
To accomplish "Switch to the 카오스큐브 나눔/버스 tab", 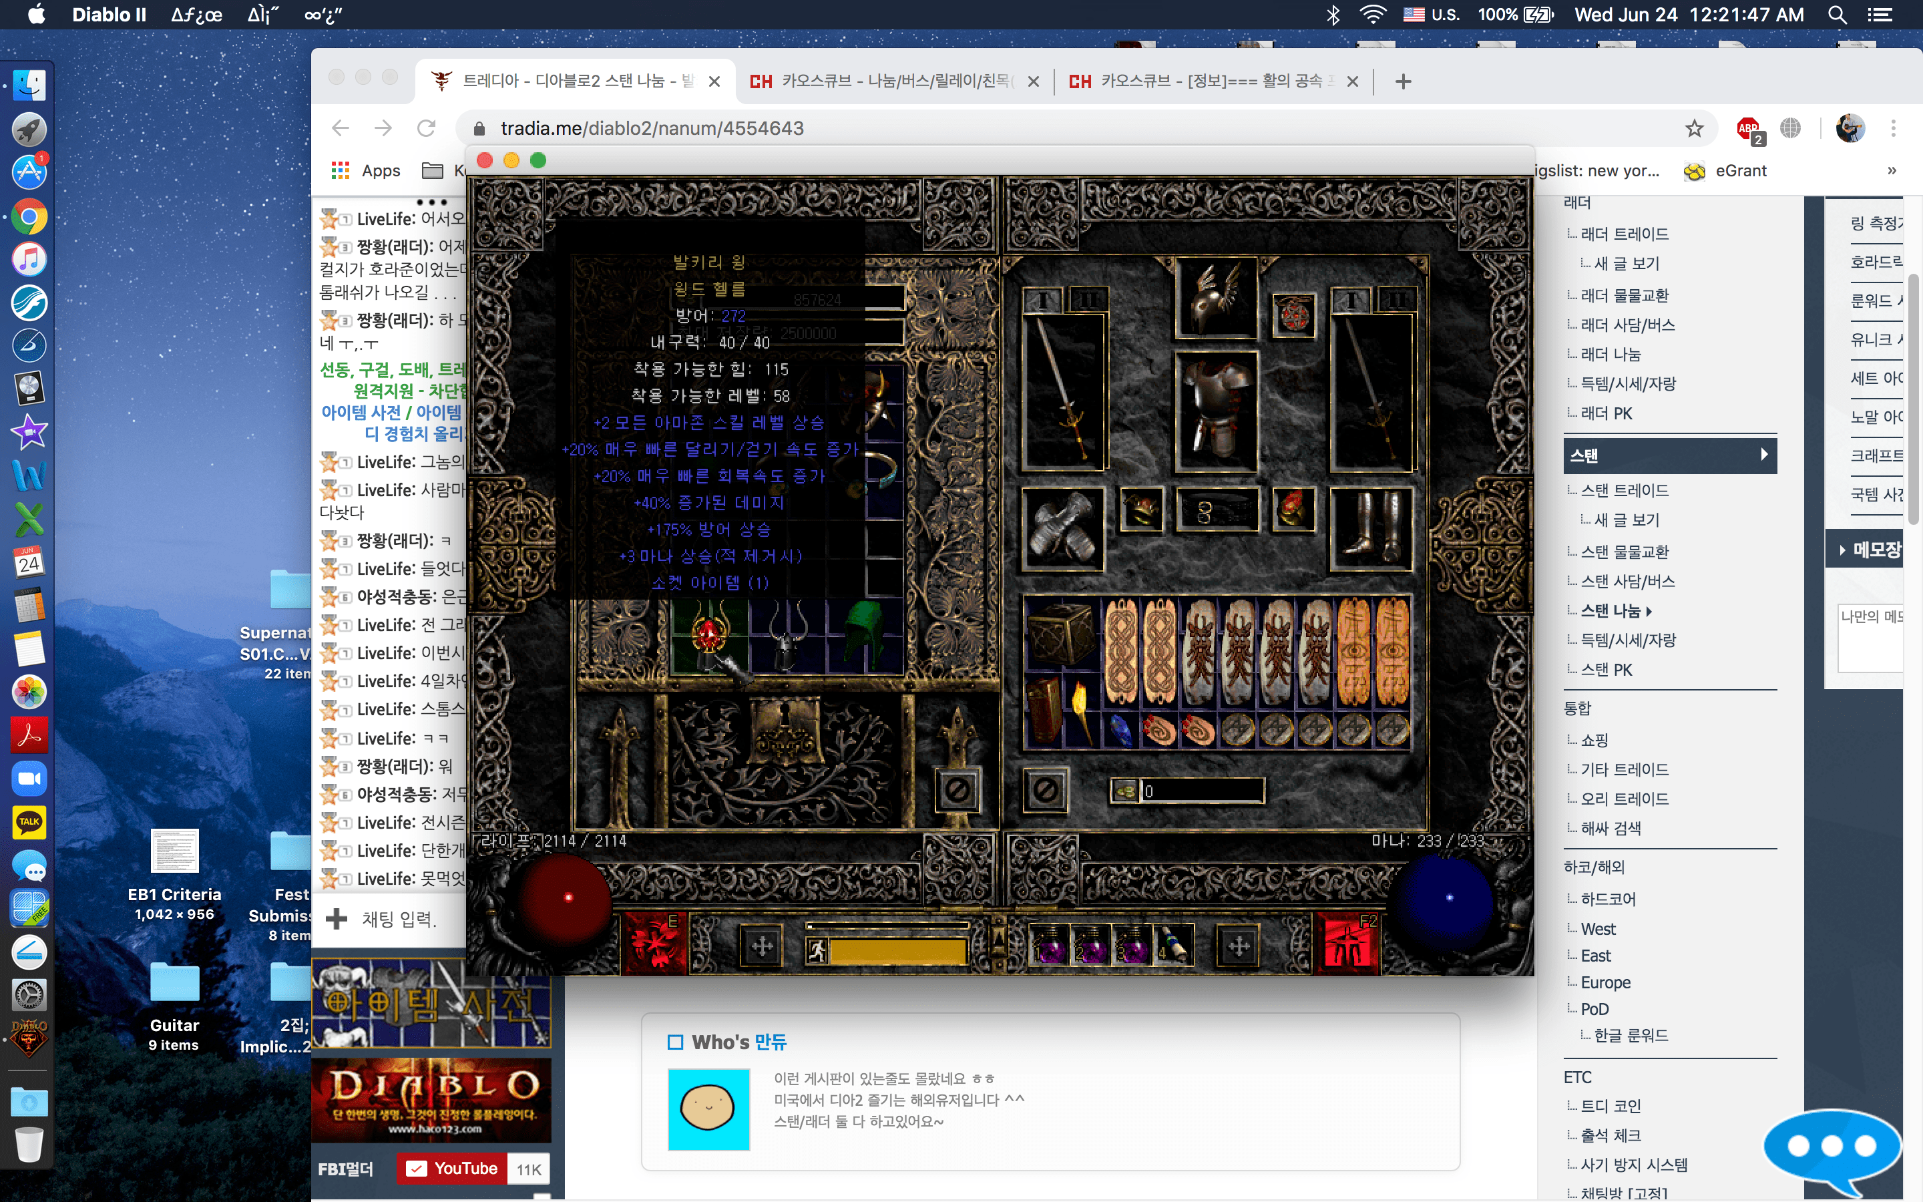I will 893,81.
